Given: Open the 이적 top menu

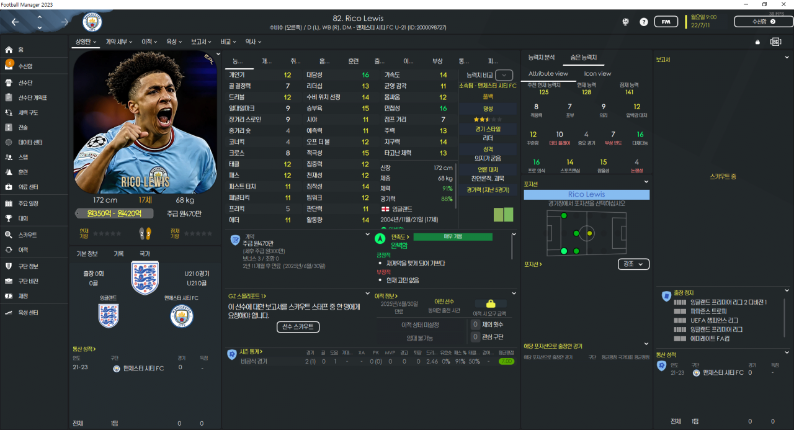Looking at the screenshot, I should (x=149, y=42).
